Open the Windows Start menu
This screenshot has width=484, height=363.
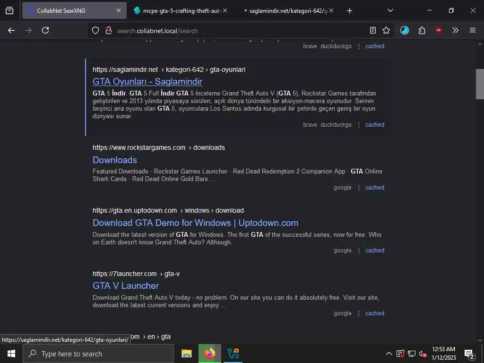point(11,354)
